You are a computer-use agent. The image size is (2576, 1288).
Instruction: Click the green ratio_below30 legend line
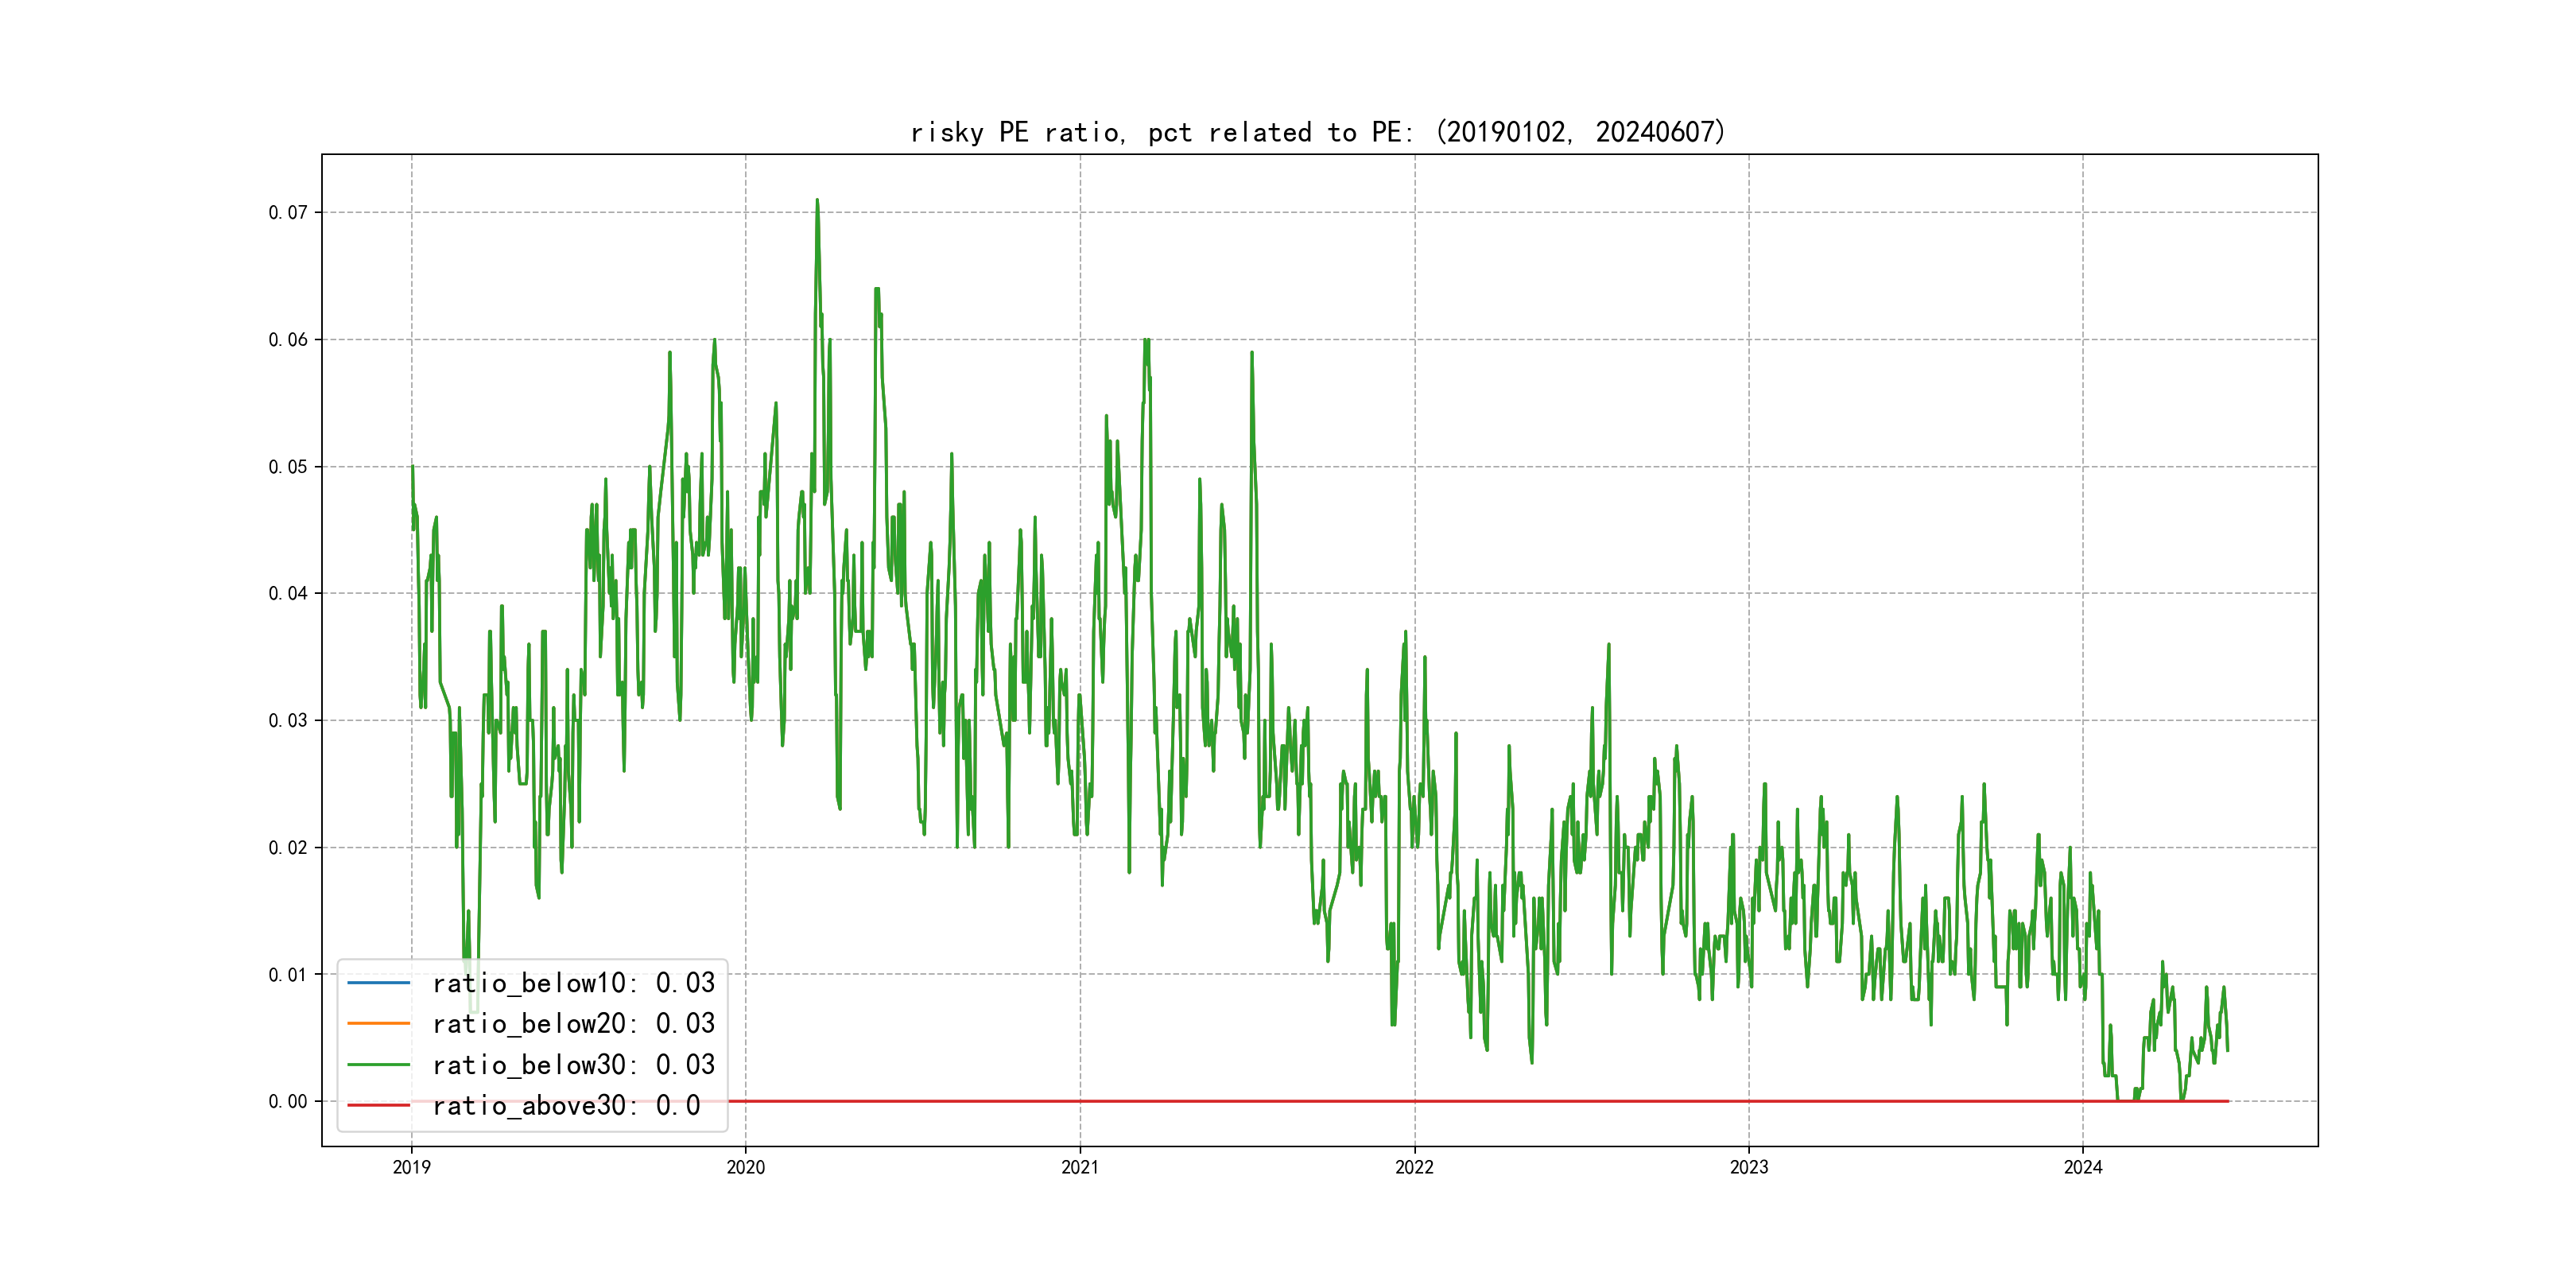coord(378,1065)
